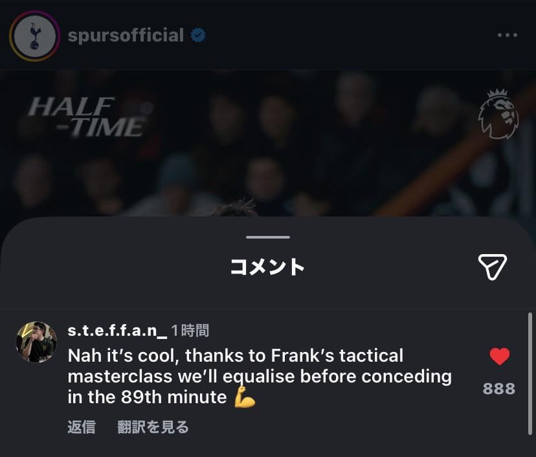This screenshot has height=457, width=536.
Task: Open the s.t.e.f.f.a.n_ username link
Action: click(x=117, y=331)
